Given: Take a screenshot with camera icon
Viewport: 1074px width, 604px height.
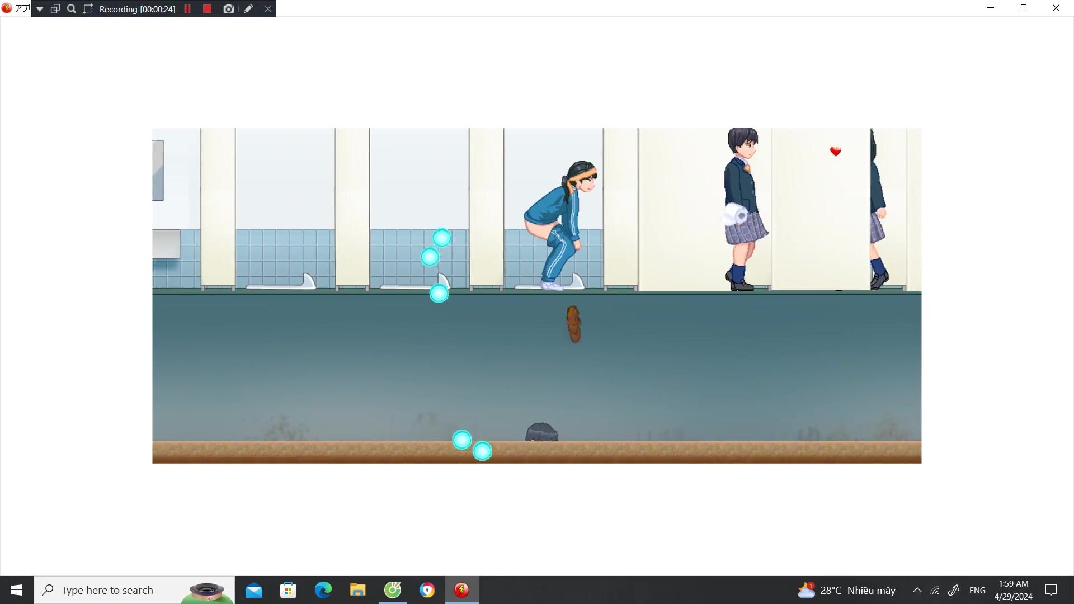Looking at the screenshot, I should (x=228, y=9).
